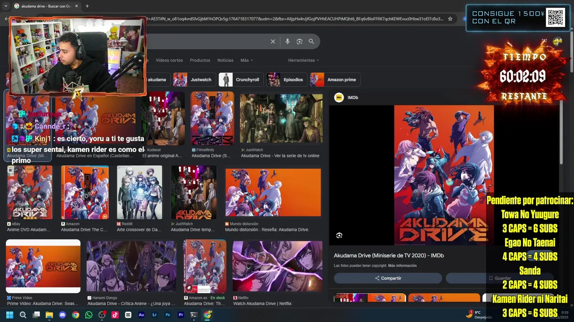This screenshot has width=574, height=322.
Task: Open the Reddit 'Arte crossover' image result
Action: [x=139, y=199]
